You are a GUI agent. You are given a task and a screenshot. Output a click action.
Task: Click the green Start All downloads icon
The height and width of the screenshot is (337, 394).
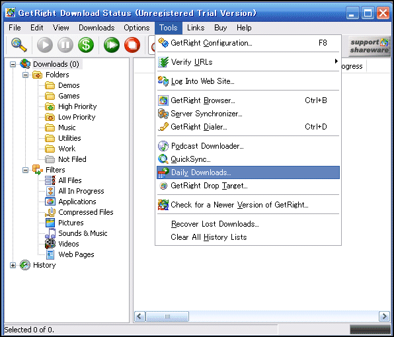click(112, 45)
